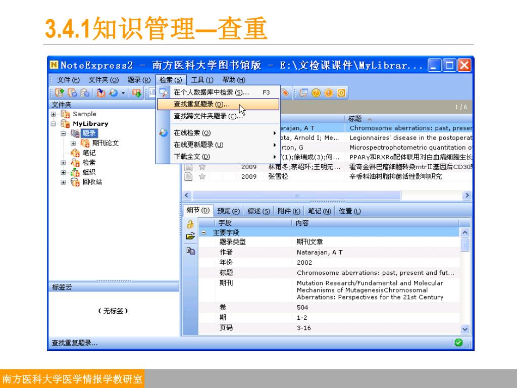This screenshot has width=517, height=388.
Task: Click the options window icon near help
Action: click(303, 93)
